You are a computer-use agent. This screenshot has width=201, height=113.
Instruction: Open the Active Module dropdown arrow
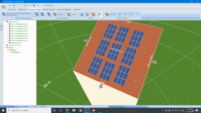click(33, 14)
